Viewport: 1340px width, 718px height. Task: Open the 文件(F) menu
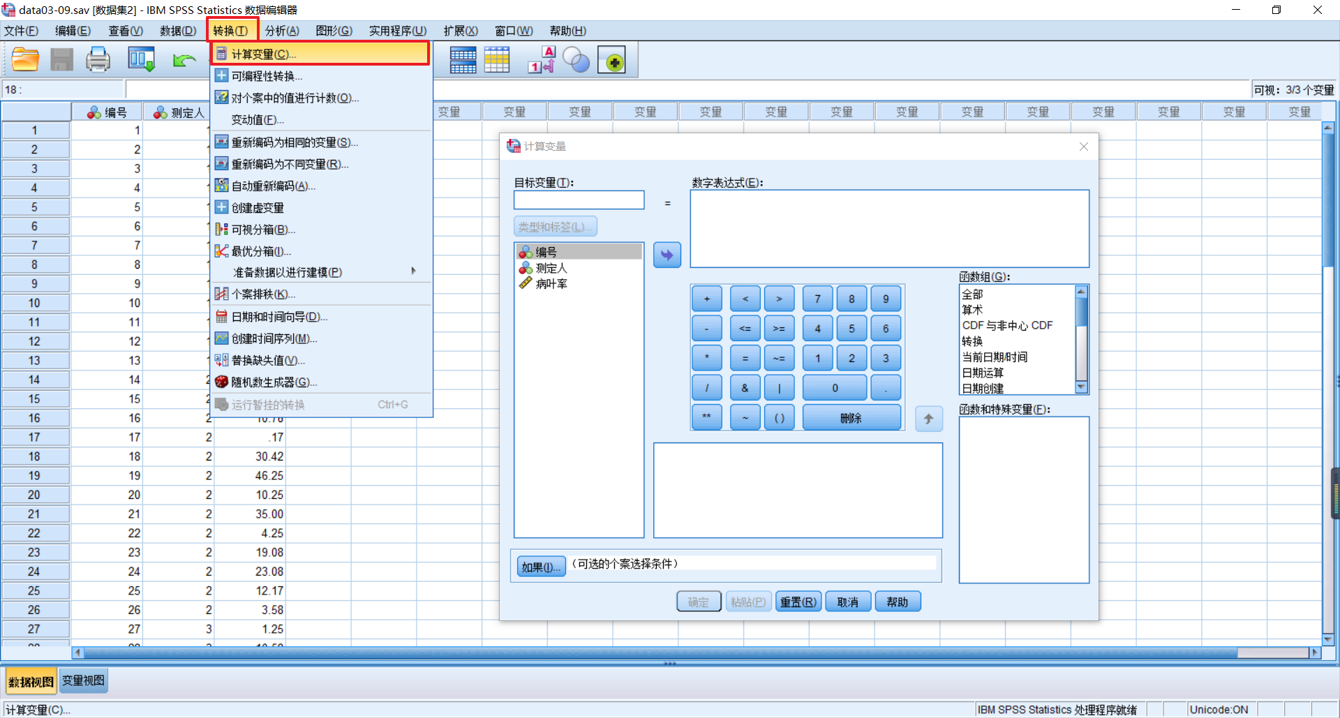[21, 31]
